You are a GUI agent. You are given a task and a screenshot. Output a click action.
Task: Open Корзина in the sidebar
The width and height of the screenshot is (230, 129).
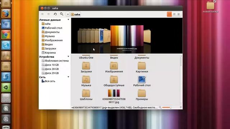[x=49, y=52]
